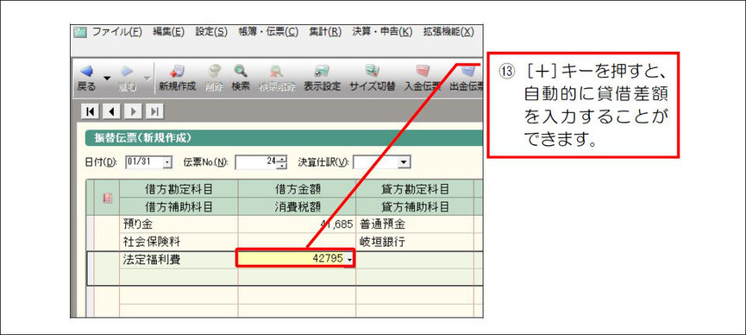The width and height of the screenshot is (746, 335).
Task: Click the 新規作成 toolbar icon
Action: coord(177,72)
